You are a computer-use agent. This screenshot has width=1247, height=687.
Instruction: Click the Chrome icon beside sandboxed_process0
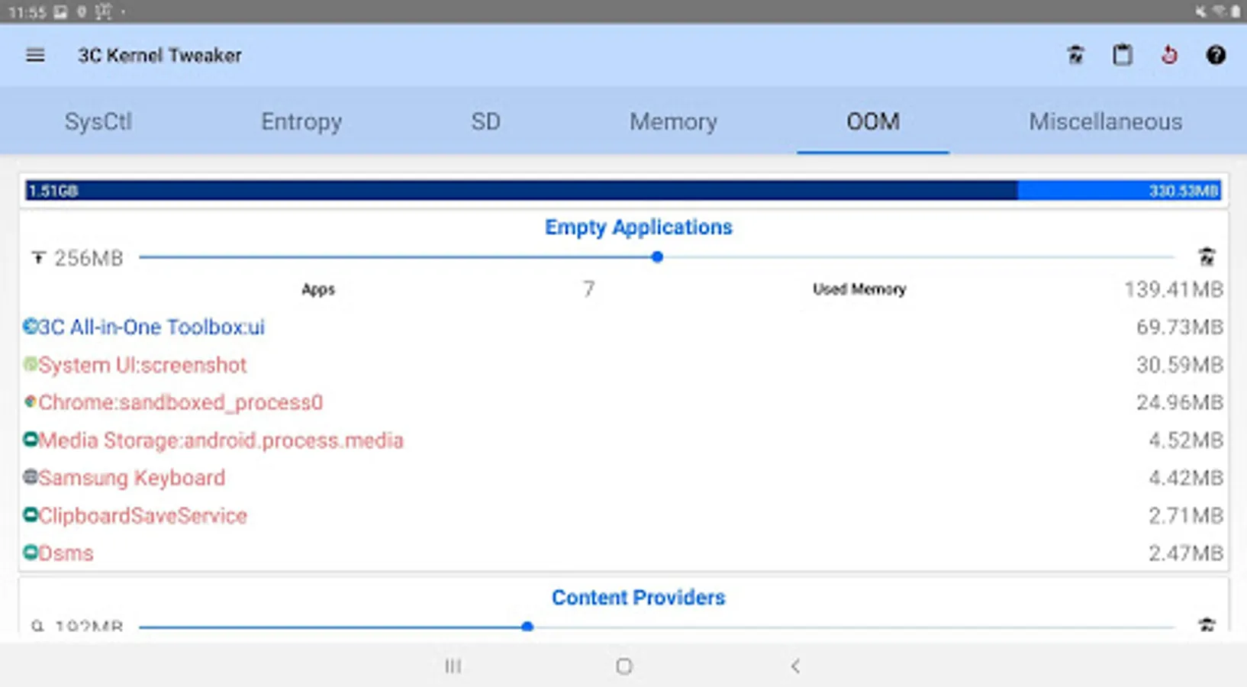point(30,402)
